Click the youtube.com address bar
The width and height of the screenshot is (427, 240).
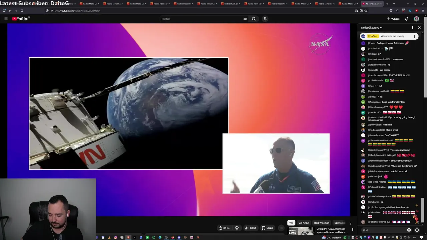pos(200,11)
